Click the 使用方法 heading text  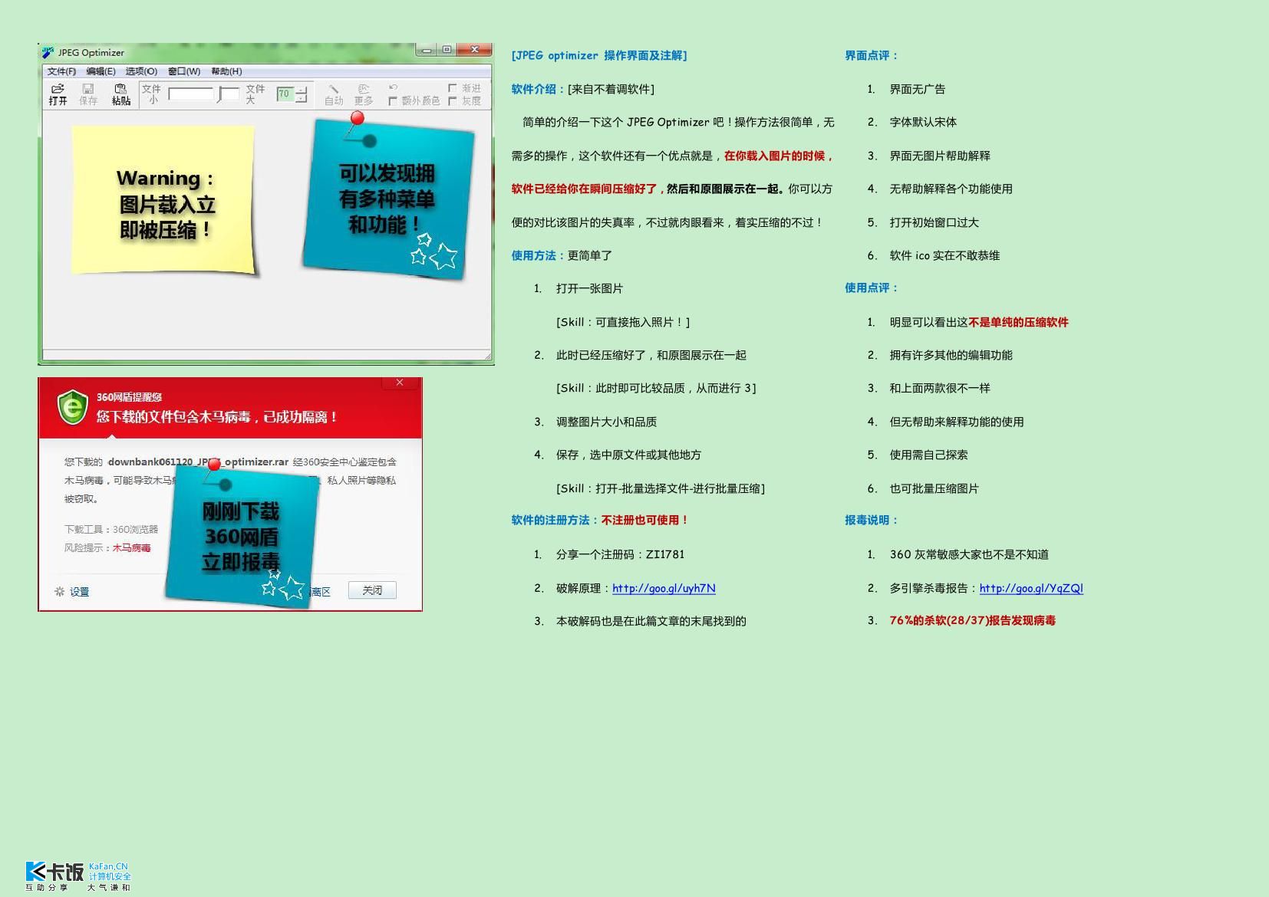(x=539, y=255)
